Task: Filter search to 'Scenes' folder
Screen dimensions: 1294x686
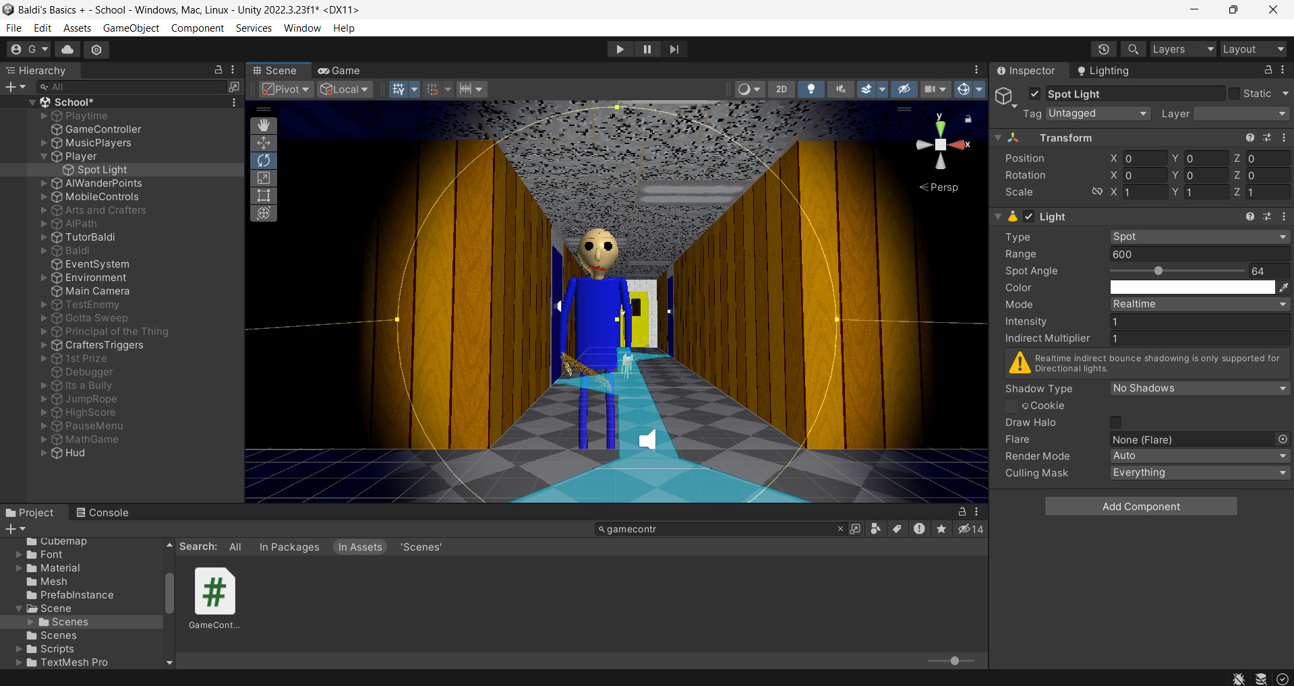Action: pyautogui.click(x=421, y=547)
